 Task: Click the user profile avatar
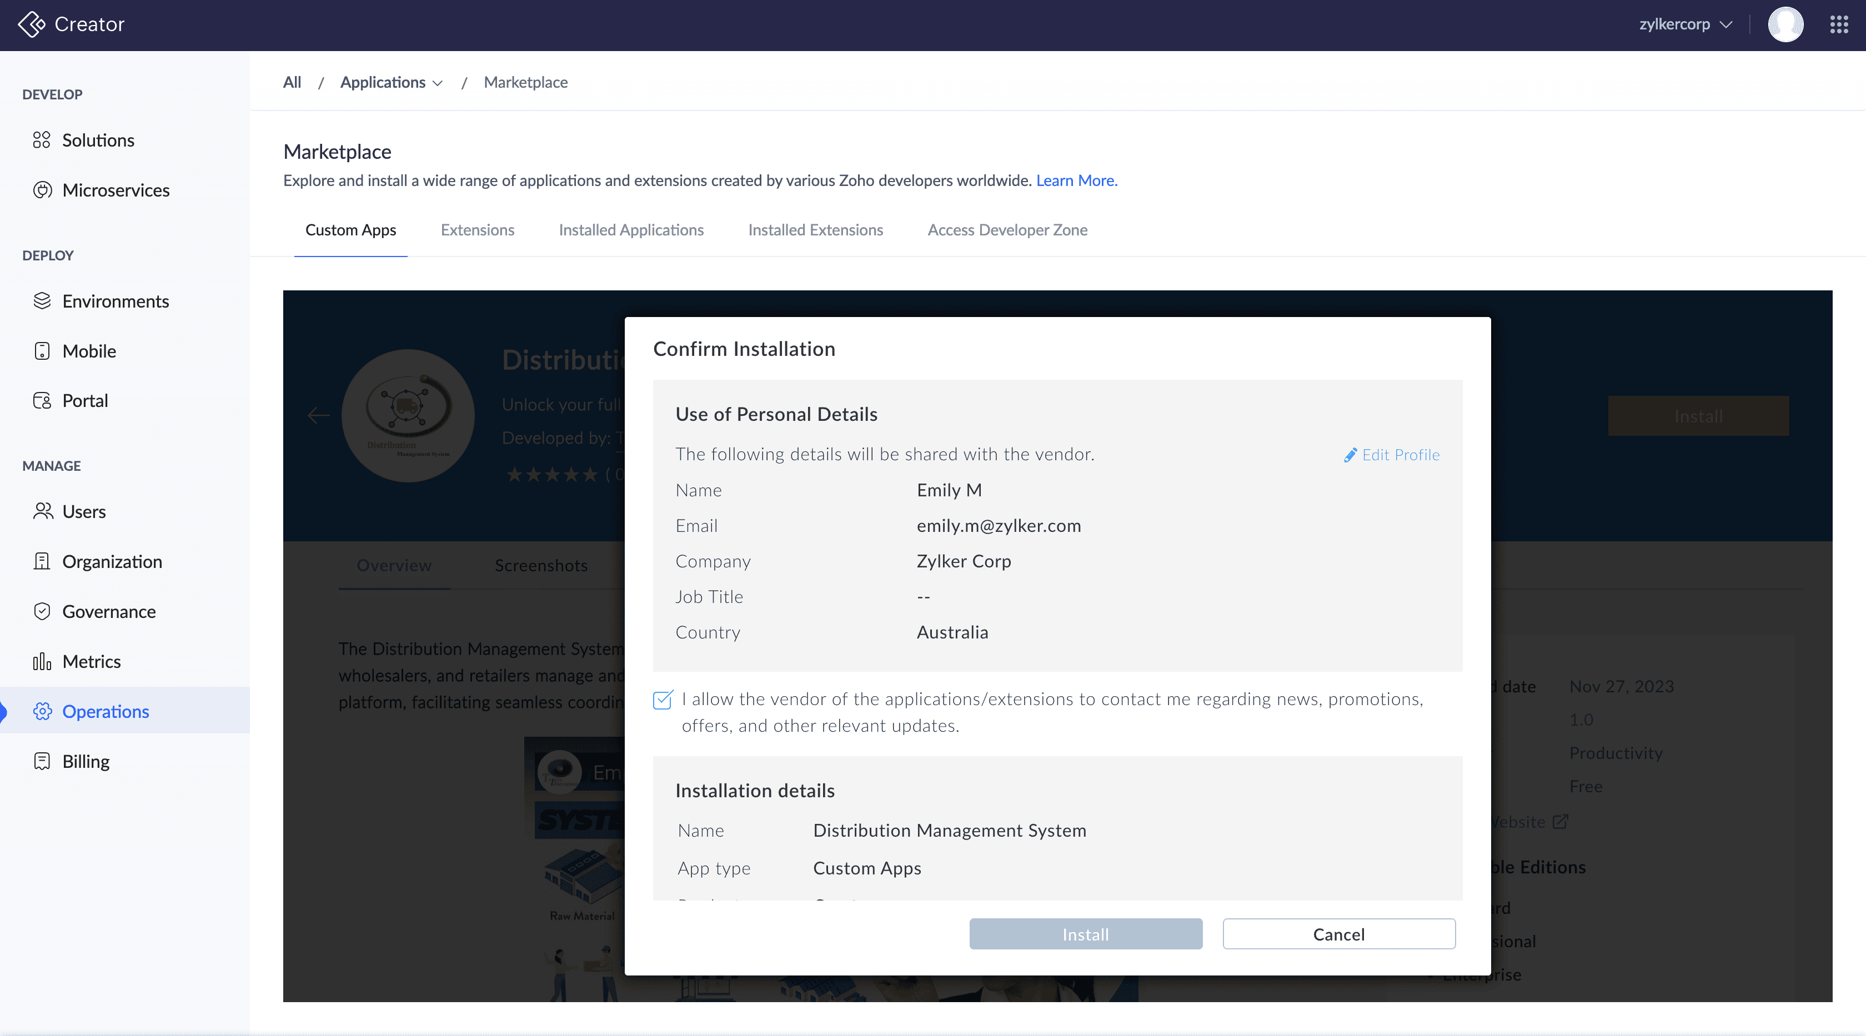tap(1785, 24)
